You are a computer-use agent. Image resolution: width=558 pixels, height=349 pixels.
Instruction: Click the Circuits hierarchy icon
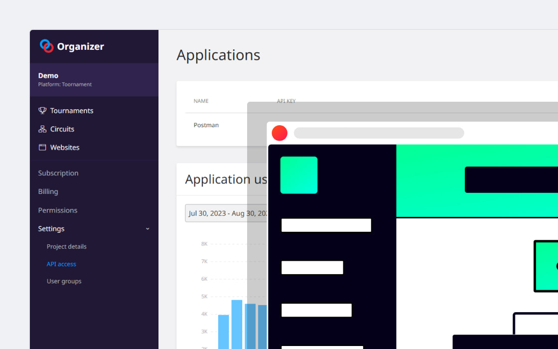(x=42, y=129)
